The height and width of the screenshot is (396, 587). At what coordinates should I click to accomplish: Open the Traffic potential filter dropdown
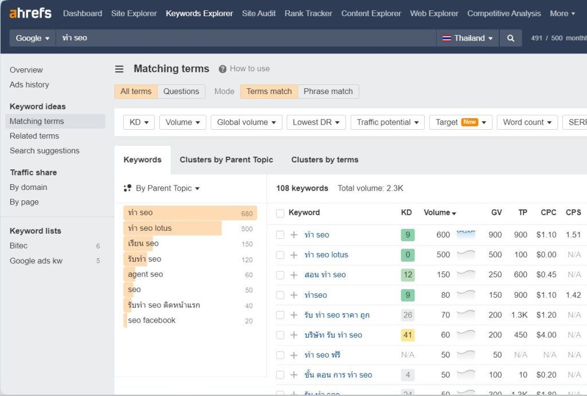tap(388, 122)
